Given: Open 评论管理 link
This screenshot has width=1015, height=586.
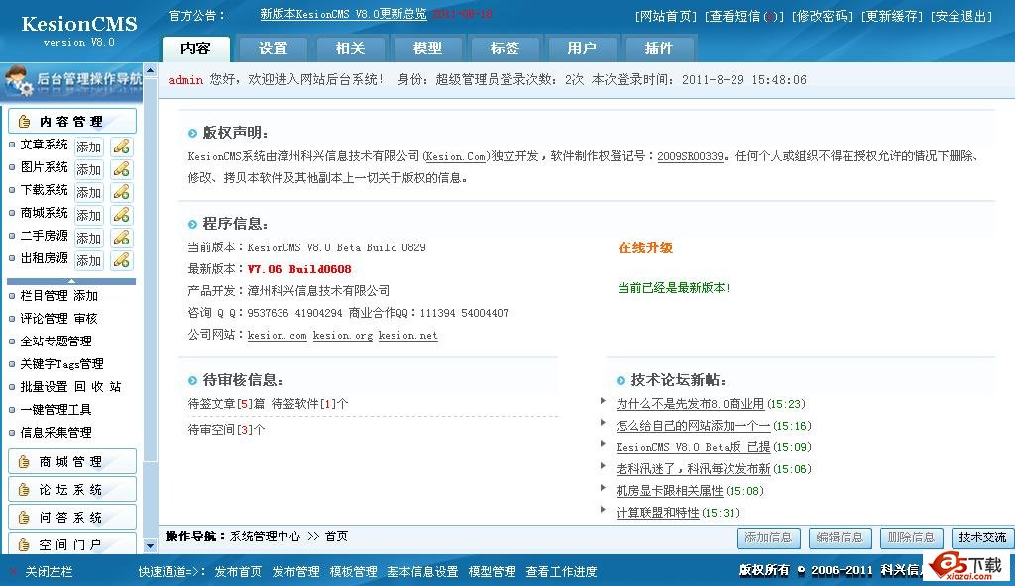Looking at the screenshot, I should 44,318.
